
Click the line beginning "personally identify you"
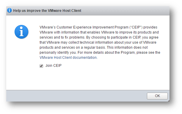tap(100, 53)
